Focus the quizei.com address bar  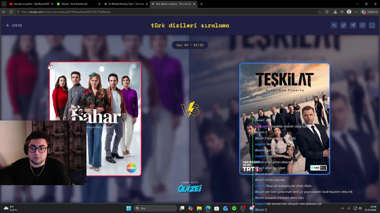tap(166, 12)
